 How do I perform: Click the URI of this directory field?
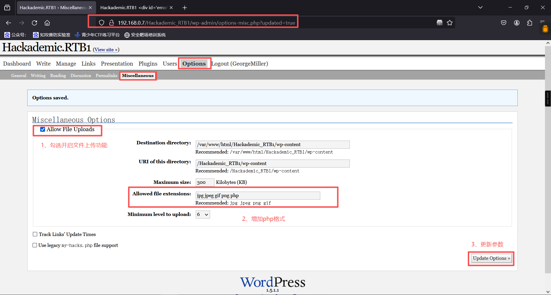[273, 164]
